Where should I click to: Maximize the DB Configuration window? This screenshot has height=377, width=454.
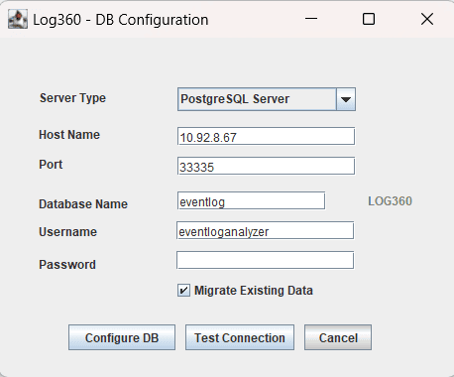369,19
